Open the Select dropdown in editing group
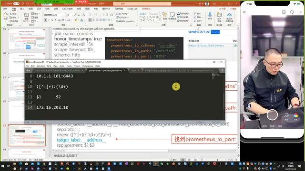The width and height of the screenshot is (305, 171). coord(198,20)
